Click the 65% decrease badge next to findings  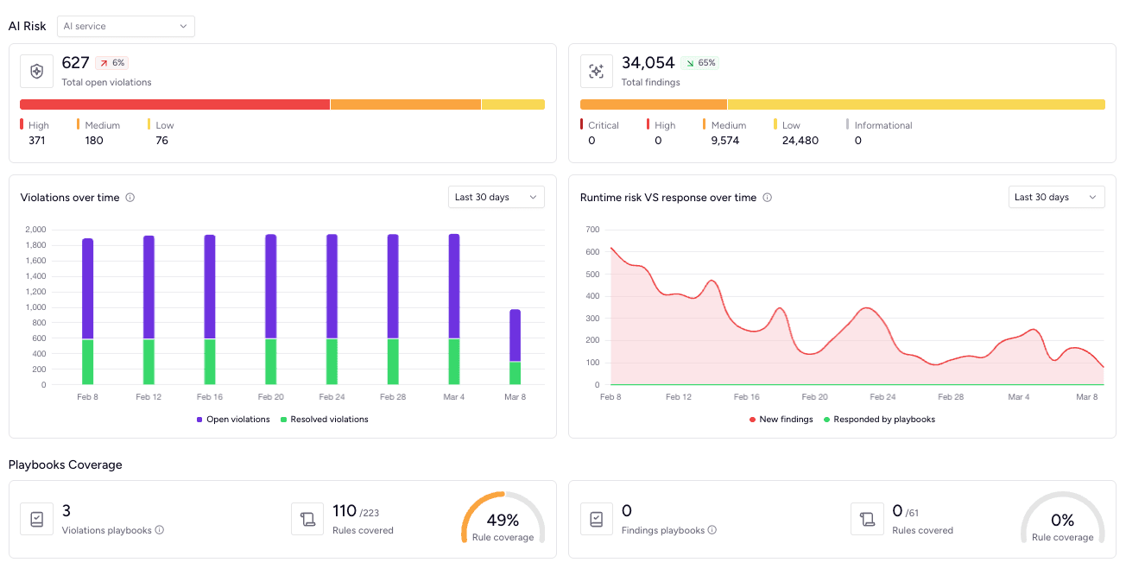699,63
